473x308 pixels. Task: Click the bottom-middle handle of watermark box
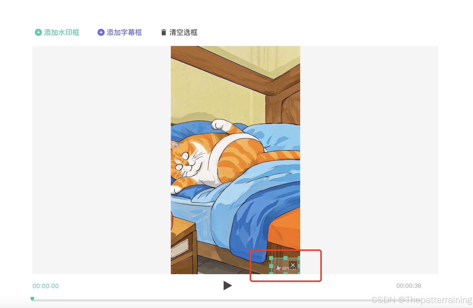(x=286, y=273)
